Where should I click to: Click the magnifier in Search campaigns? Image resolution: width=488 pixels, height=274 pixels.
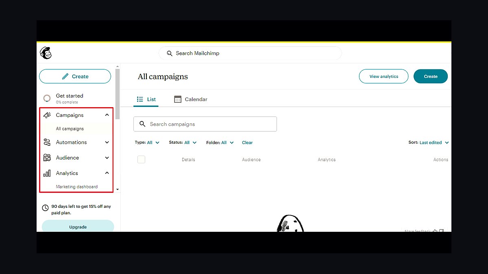pyautogui.click(x=142, y=124)
